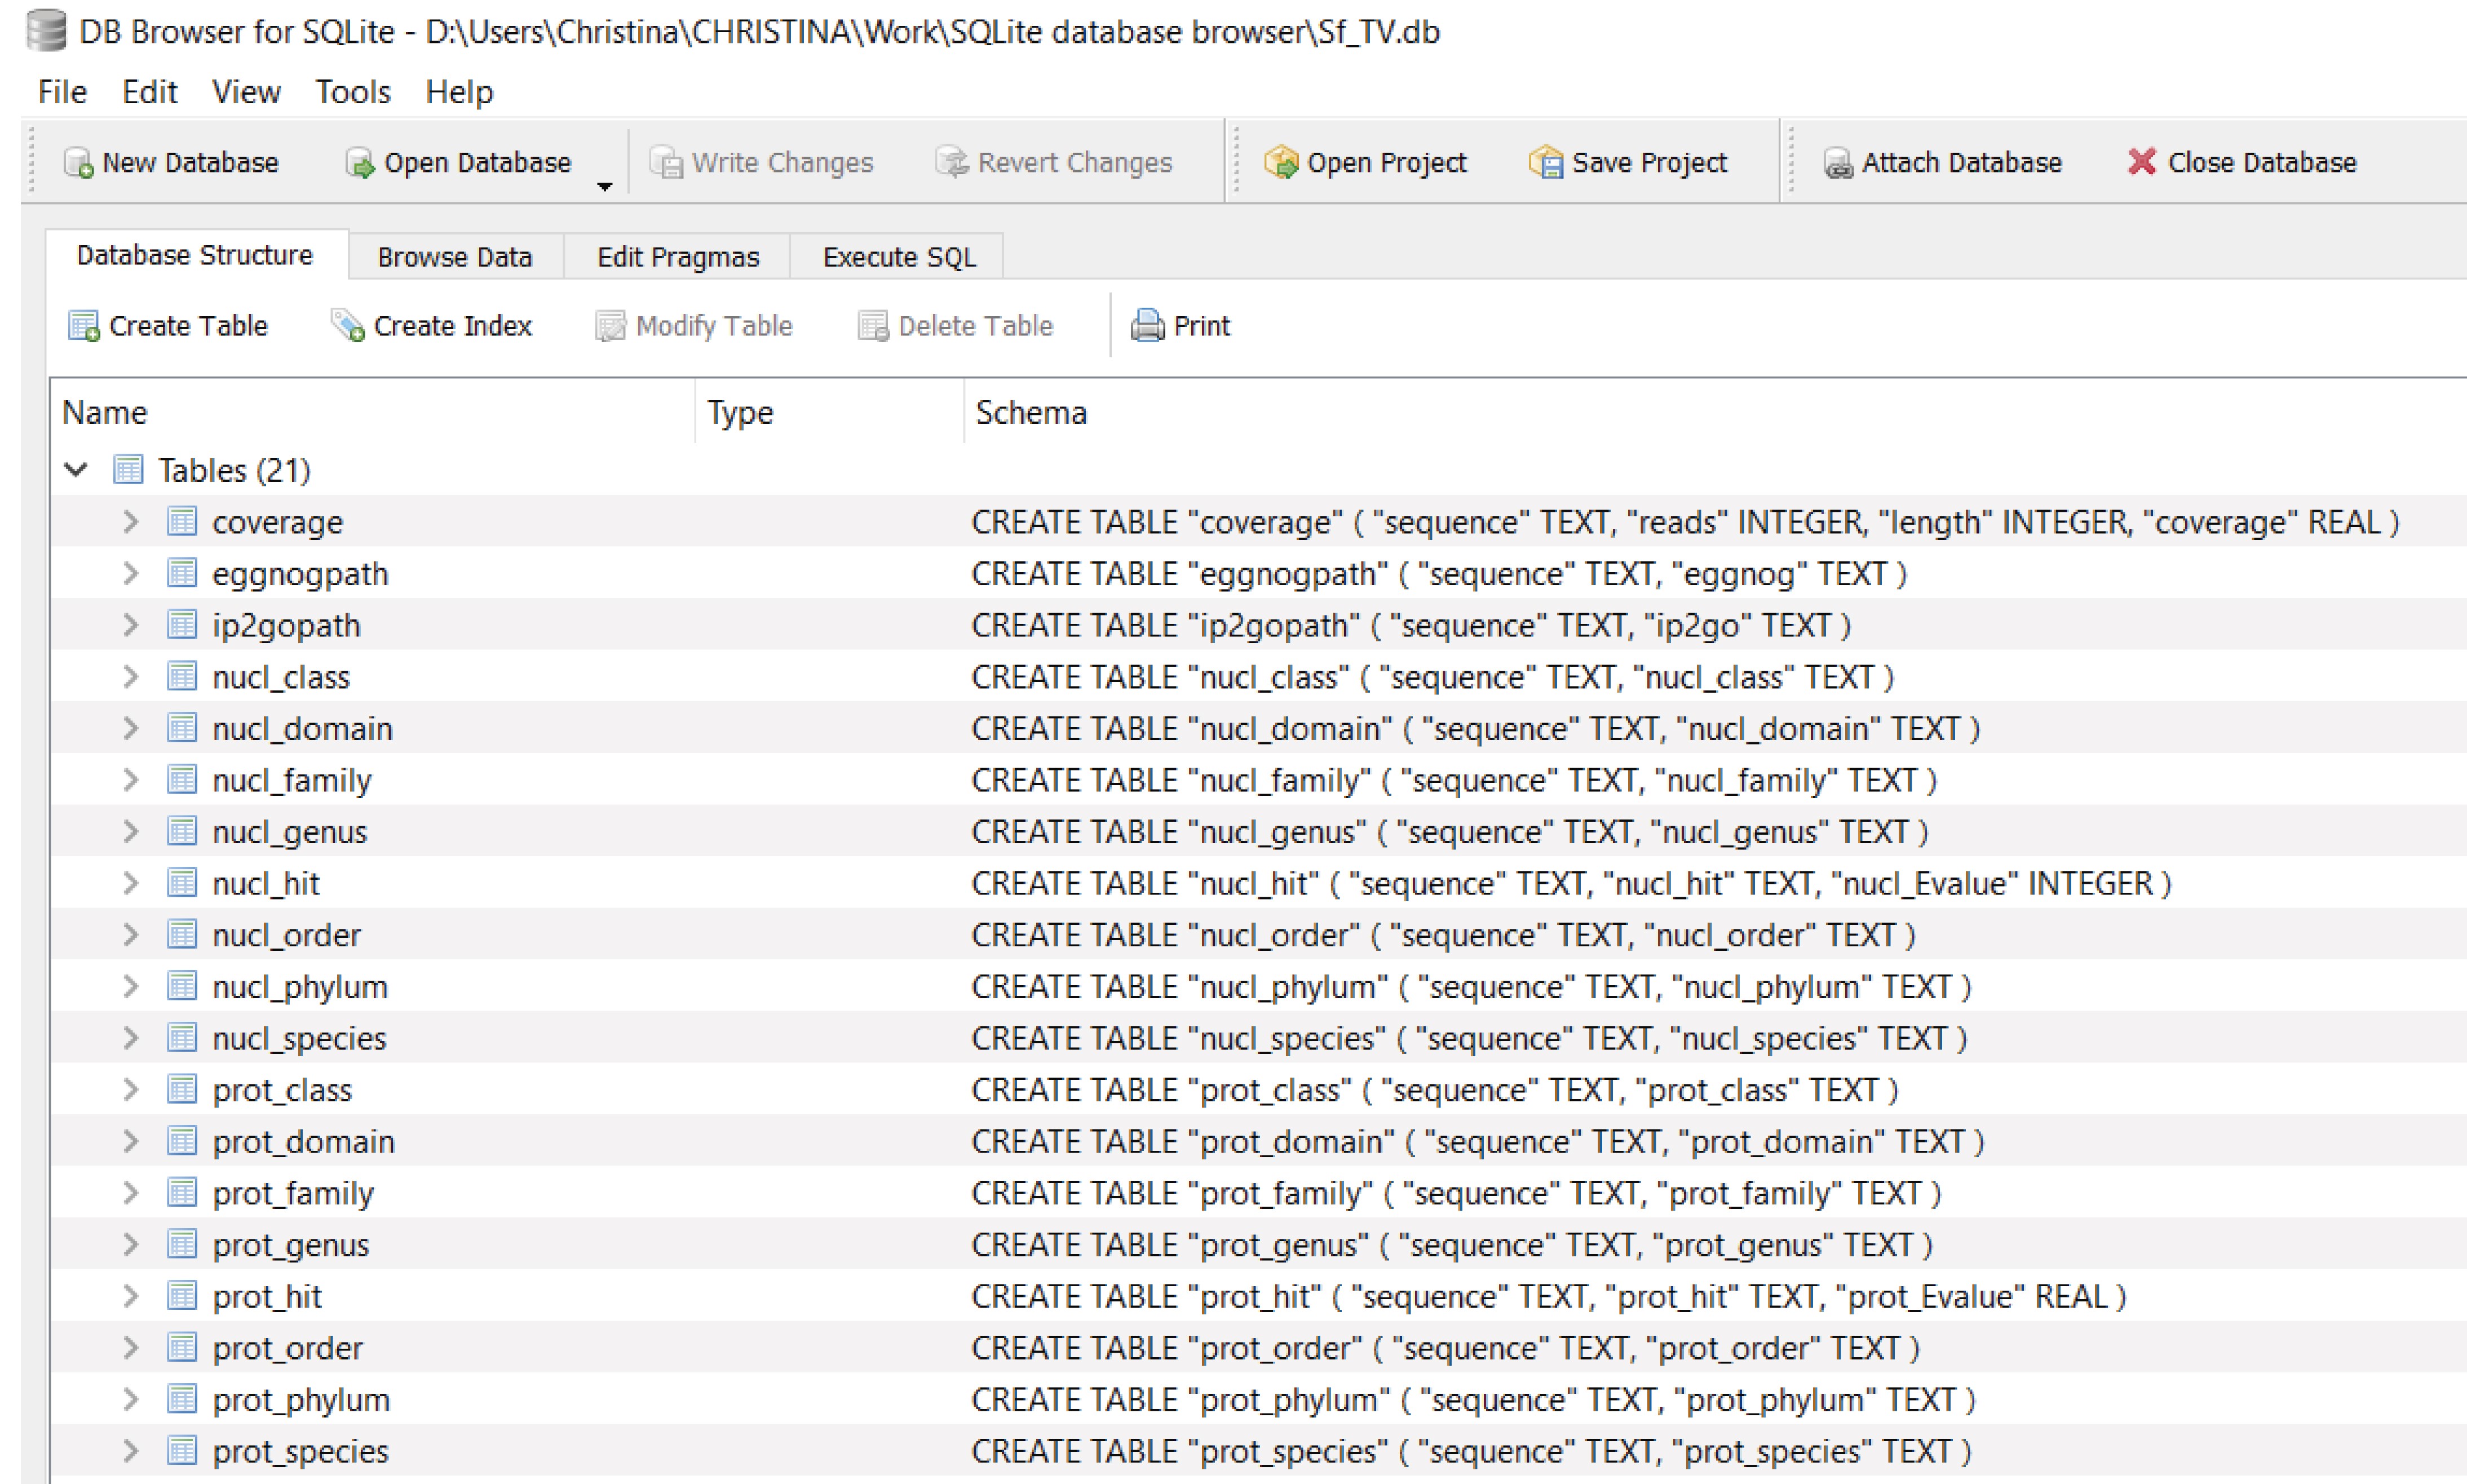Click the table icon beside prot_order
The image size is (2467, 1484).
pyautogui.click(x=182, y=1347)
